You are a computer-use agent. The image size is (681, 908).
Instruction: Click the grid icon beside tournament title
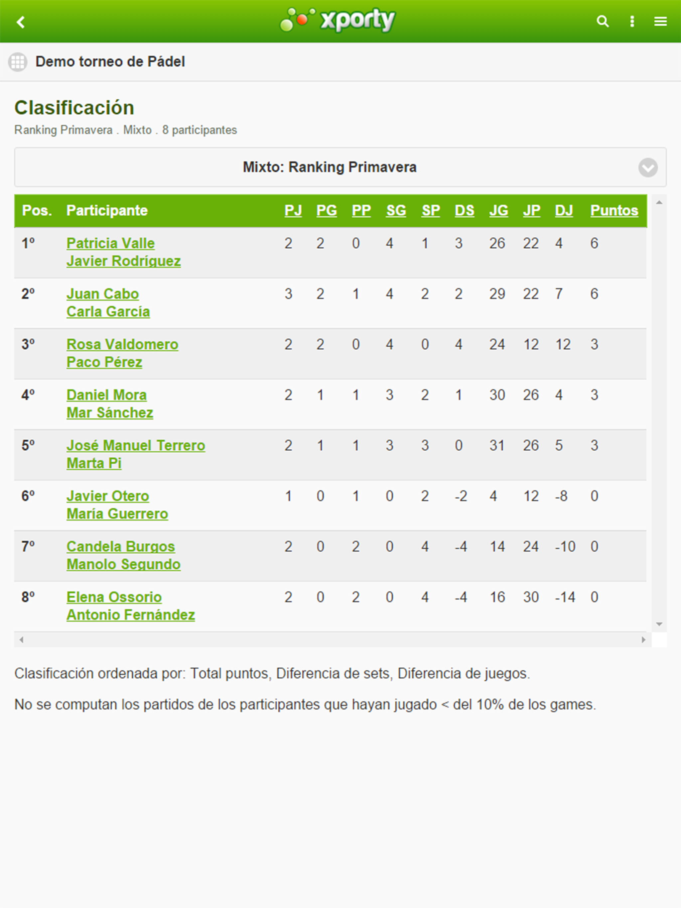tap(18, 62)
